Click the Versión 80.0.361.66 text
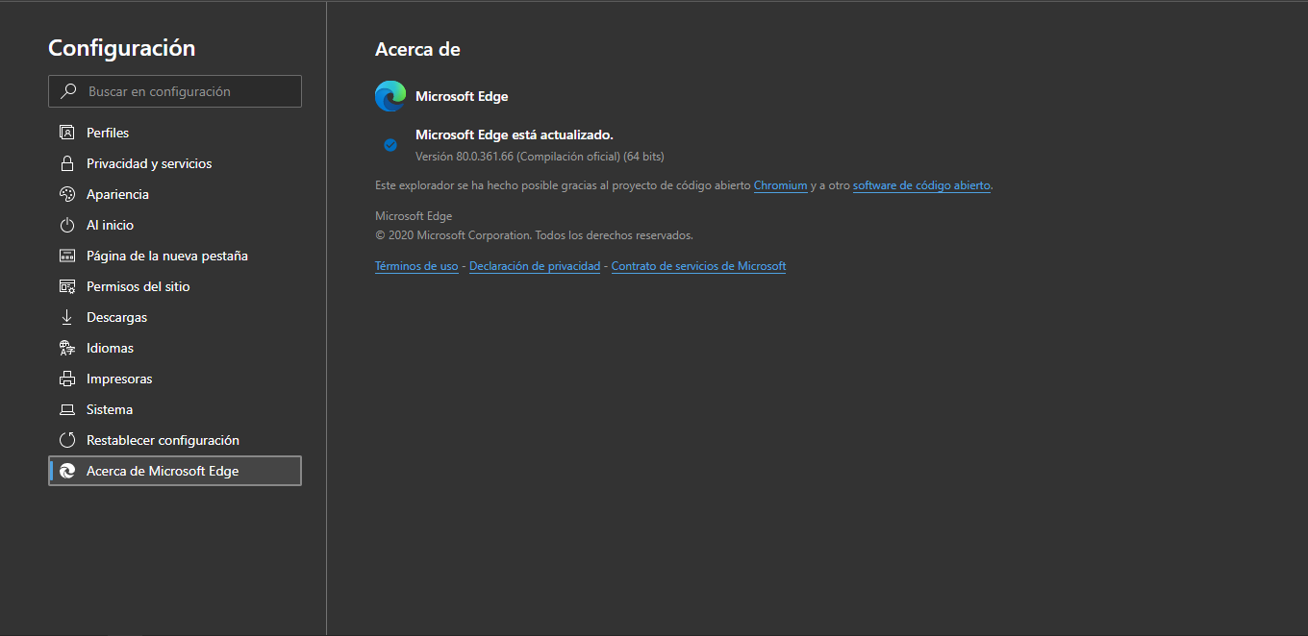The image size is (1308, 636). (540, 157)
